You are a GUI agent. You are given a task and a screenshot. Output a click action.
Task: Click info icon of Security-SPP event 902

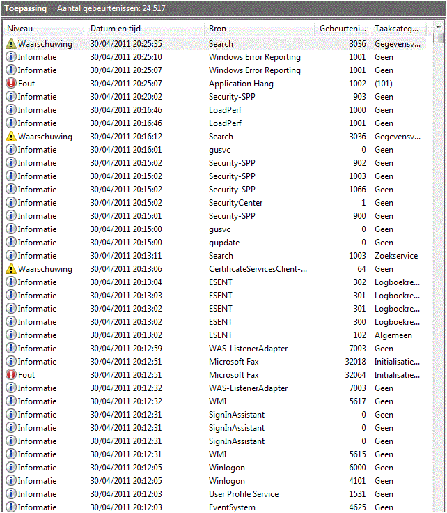[10, 162]
